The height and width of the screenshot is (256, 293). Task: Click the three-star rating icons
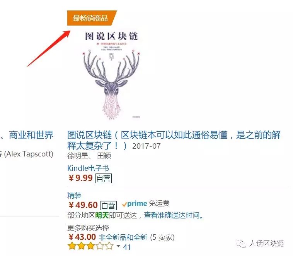[x=90, y=246]
